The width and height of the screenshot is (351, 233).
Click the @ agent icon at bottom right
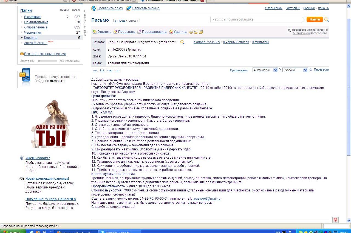[335, 220]
